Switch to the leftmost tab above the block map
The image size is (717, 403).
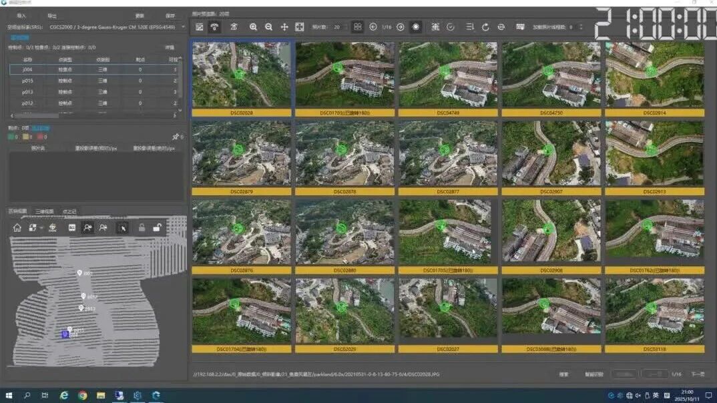[18, 211]
